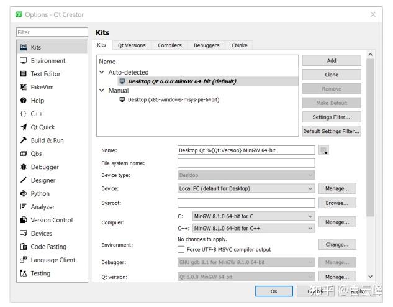Switch to the Qt Versions tab
This screenshot has width=393, height=307.
132,45
